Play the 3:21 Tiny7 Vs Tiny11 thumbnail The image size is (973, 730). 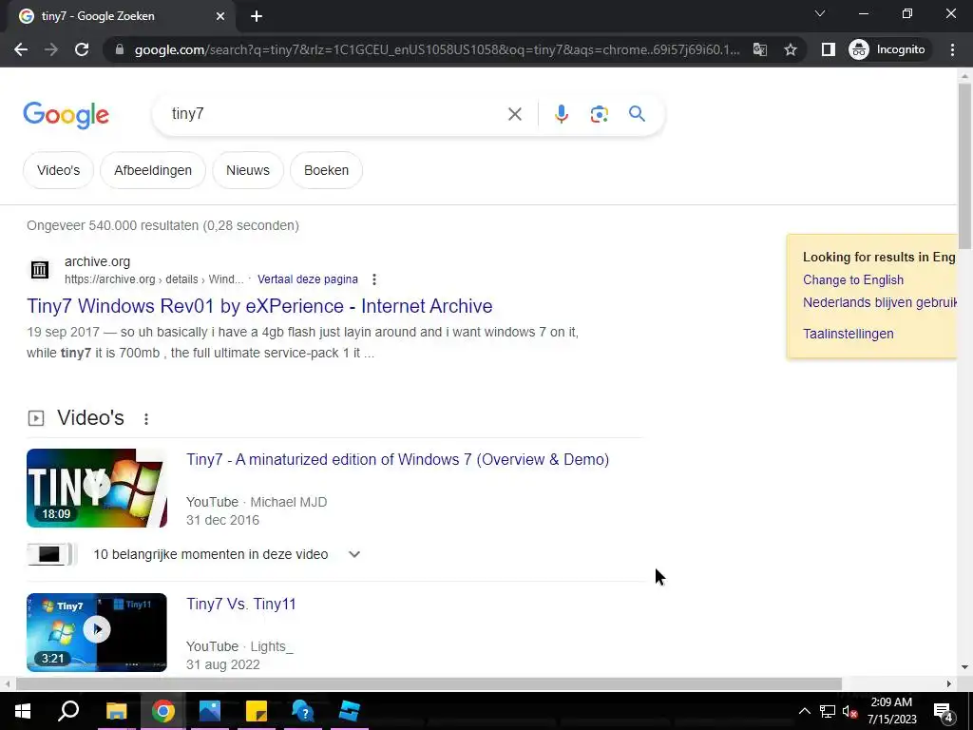tap(97, 632)
